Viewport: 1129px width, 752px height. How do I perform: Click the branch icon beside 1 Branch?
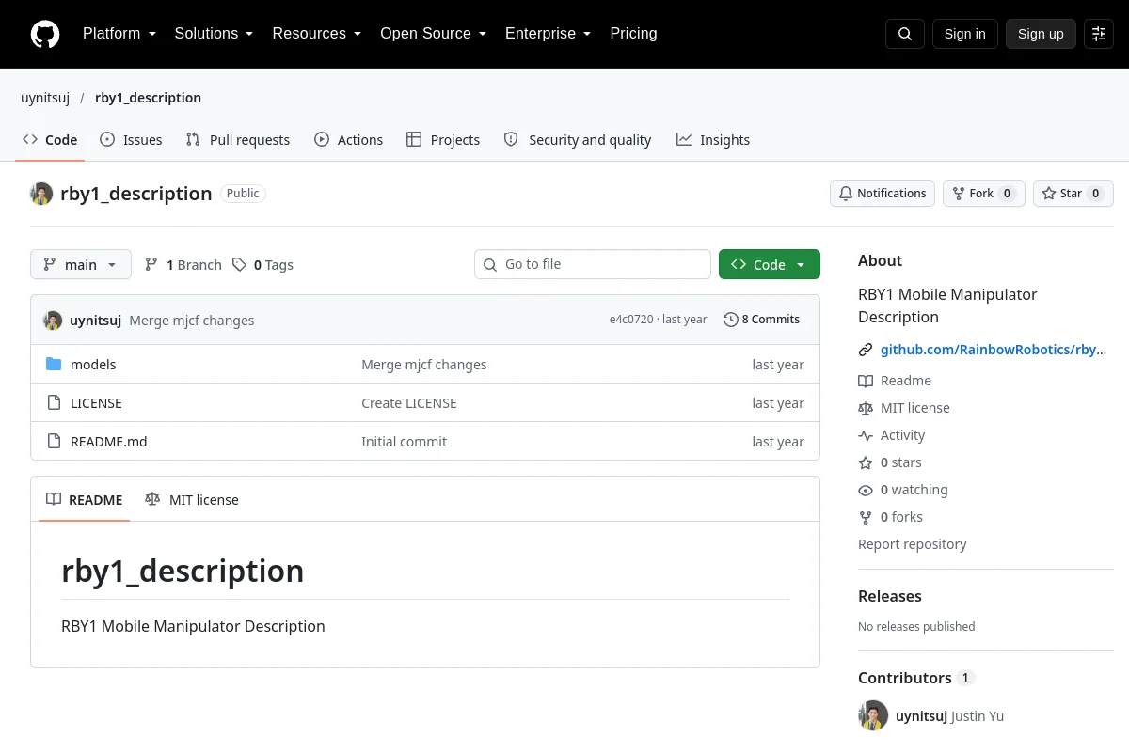(x=151, y=265)
